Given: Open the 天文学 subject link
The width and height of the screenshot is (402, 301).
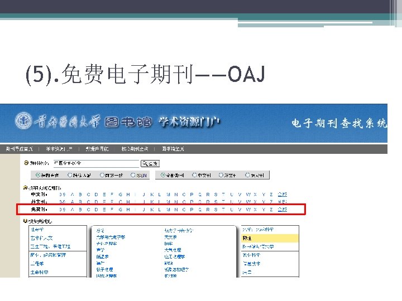Looking at the screenshot, I should pyautogui.click(x=170, y=237).
